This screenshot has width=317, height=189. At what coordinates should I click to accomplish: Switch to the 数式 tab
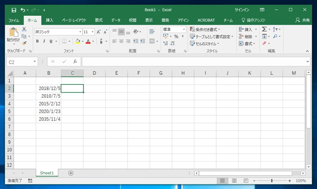[x=99, y=20]
